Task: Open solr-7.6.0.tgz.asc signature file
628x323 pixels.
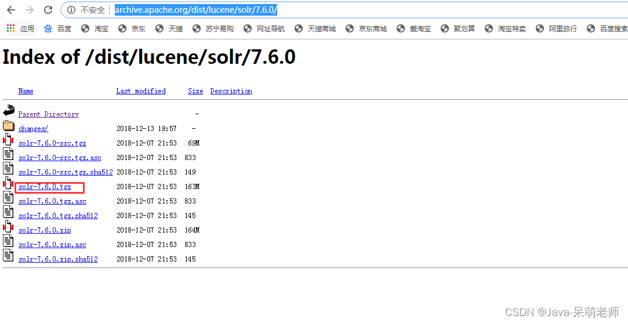Action: (52, 201)
